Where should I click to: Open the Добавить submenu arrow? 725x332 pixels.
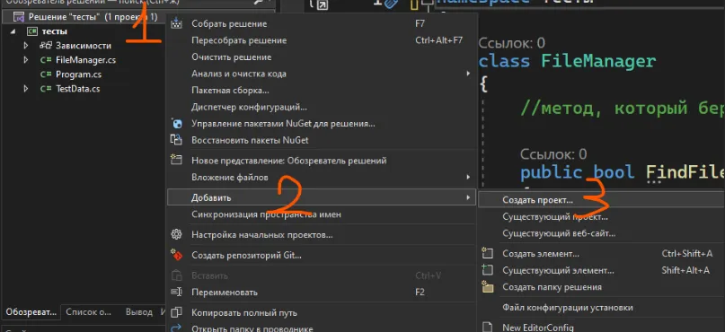468,197
